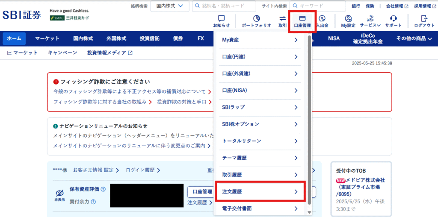Click the 口座管理 button beside asset summary
The height and width of the screenshot is (217, 438).
[x=200, y=192]
